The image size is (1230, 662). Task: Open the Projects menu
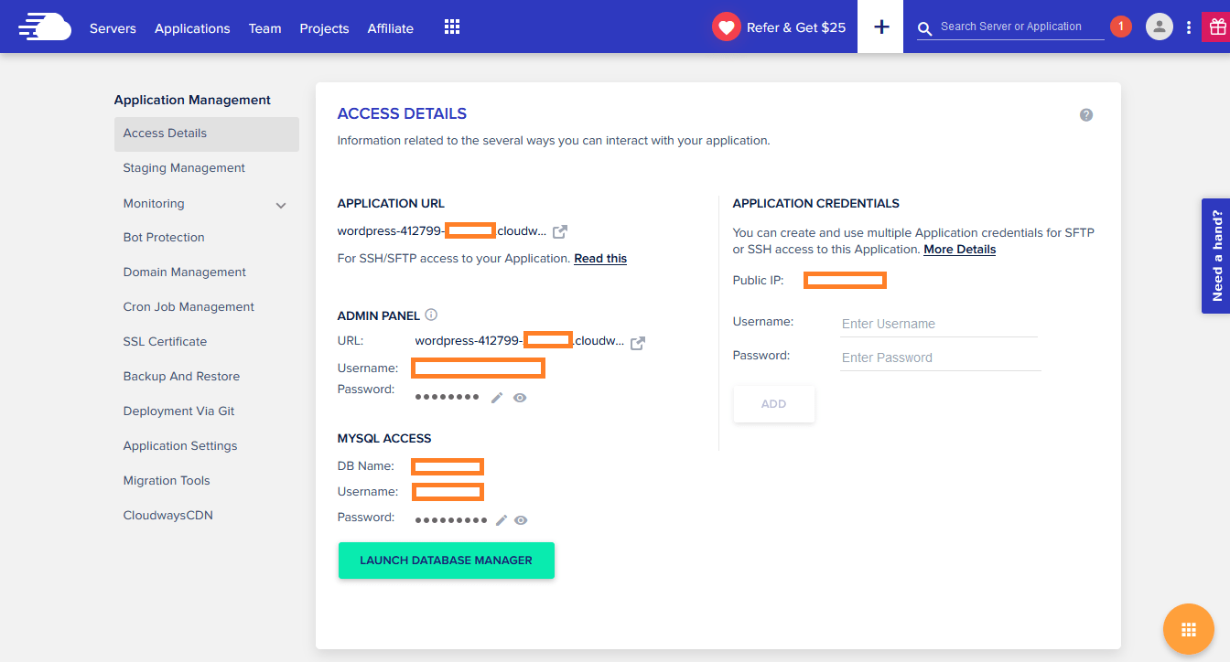[x=324, y=28]
